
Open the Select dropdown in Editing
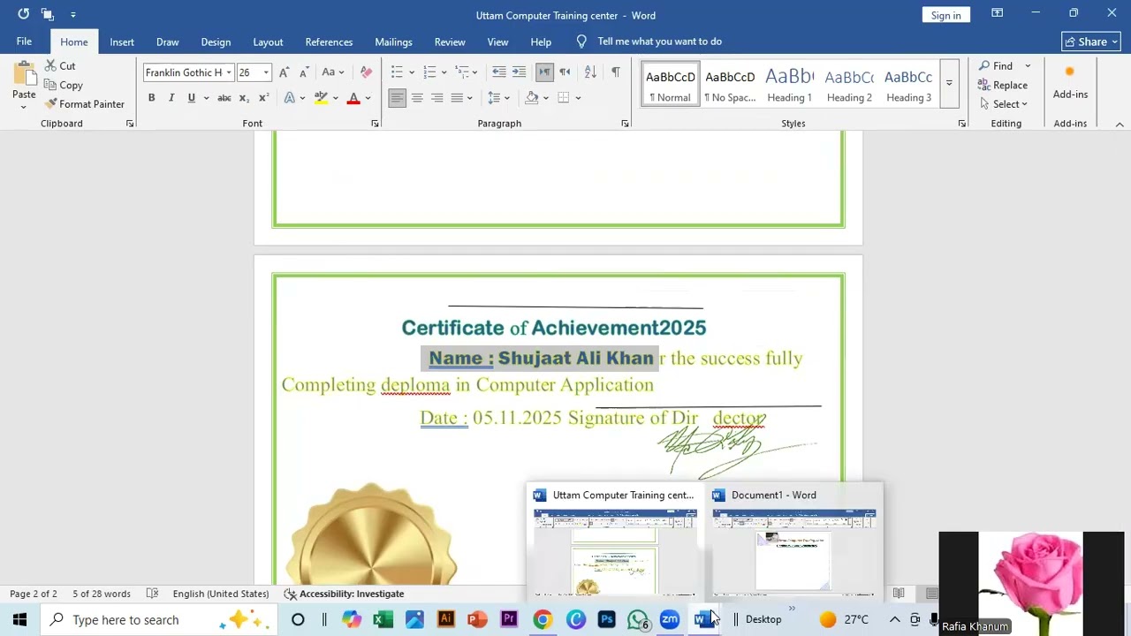pos(1003,104)
